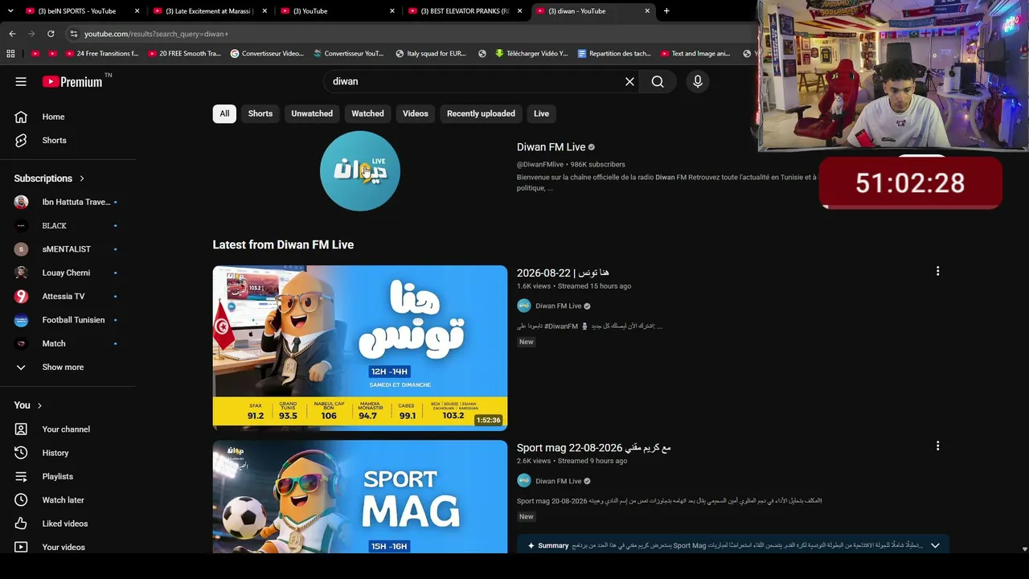The height and width of the screenshot is (579, 1029).
Task: Open Italy squad for EURO bookmark
Action: [431, 54]
